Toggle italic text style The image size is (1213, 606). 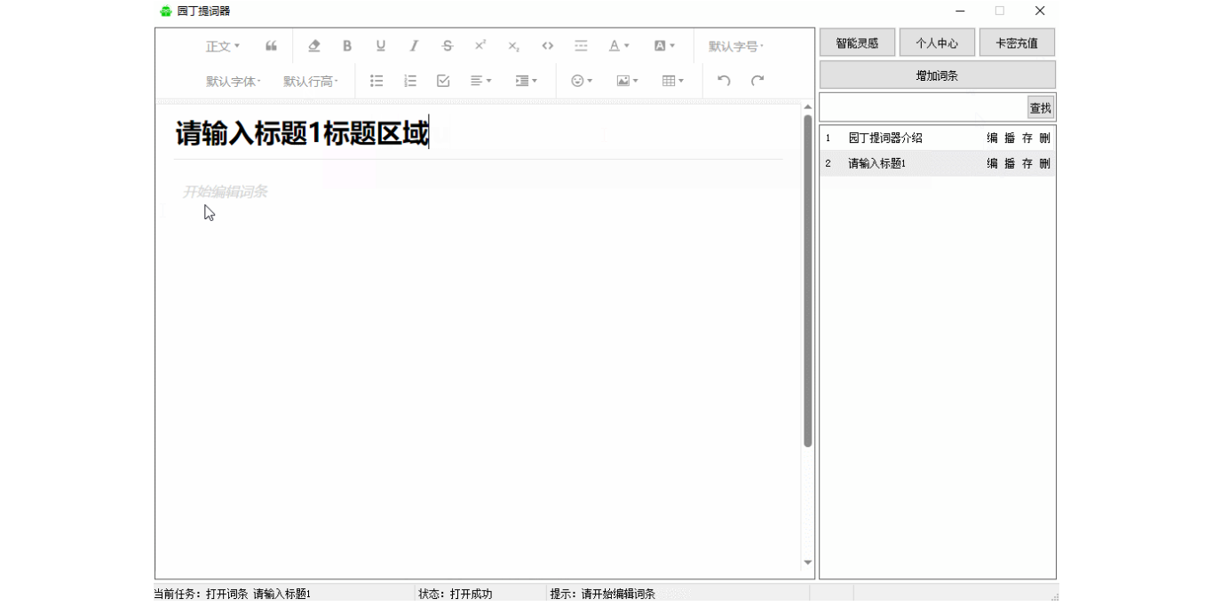click(x=414, y=46)
